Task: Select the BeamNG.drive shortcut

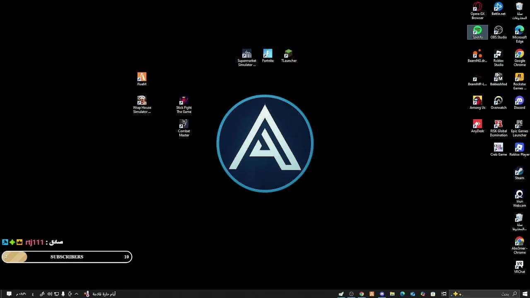Action: (477, 56)
